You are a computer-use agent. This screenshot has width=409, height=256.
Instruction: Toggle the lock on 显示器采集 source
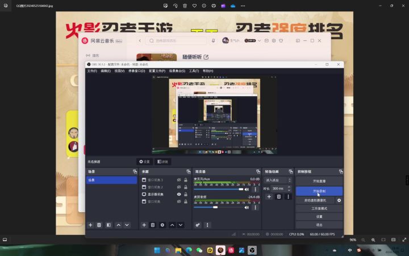pos(186,195)
